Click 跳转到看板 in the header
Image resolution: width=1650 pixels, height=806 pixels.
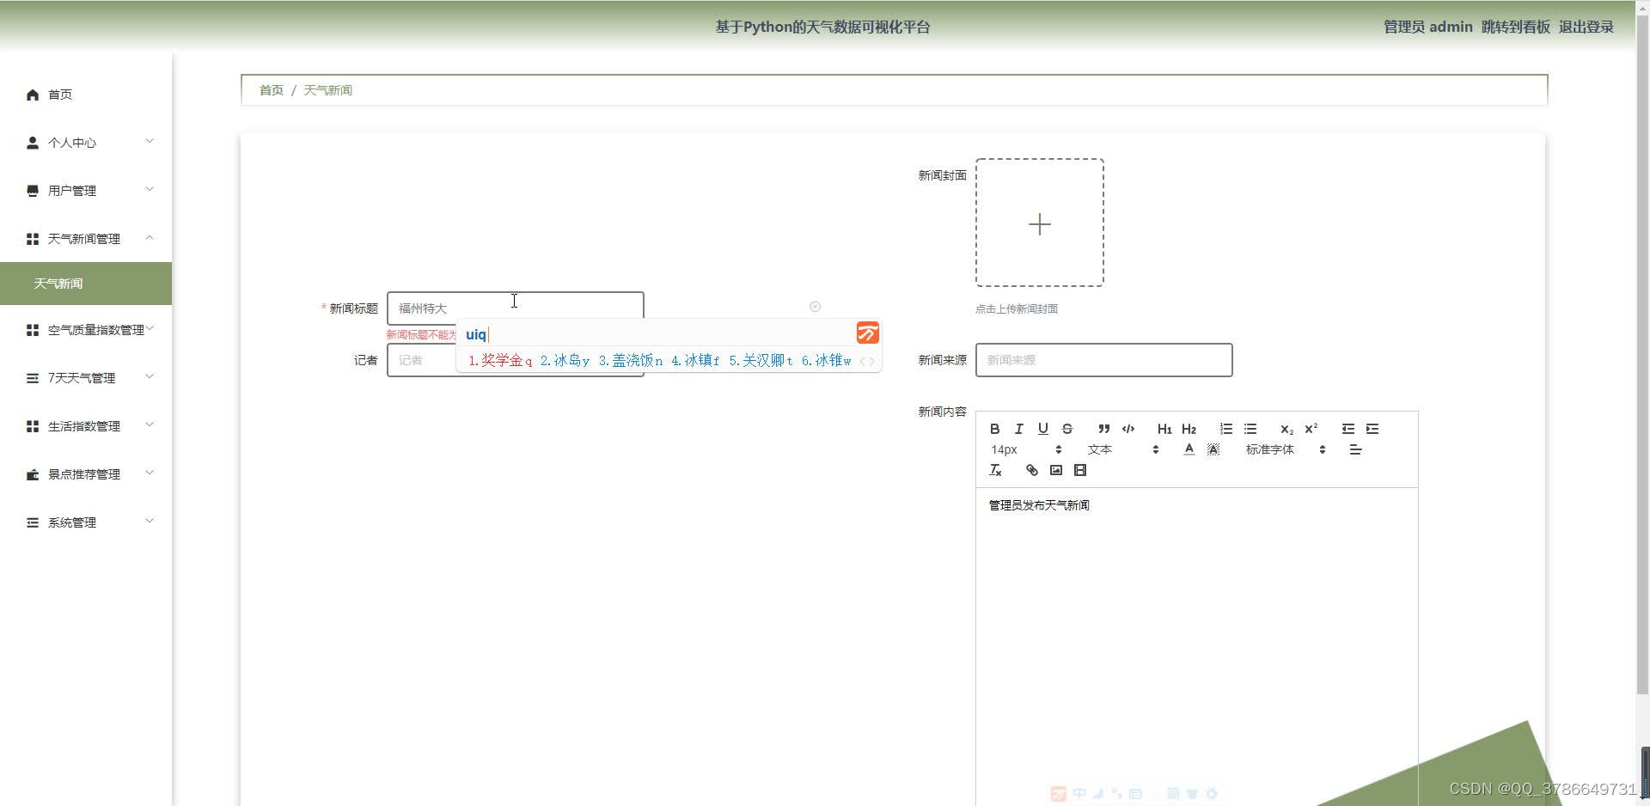pyautogui.click(x=1515, y=27)
